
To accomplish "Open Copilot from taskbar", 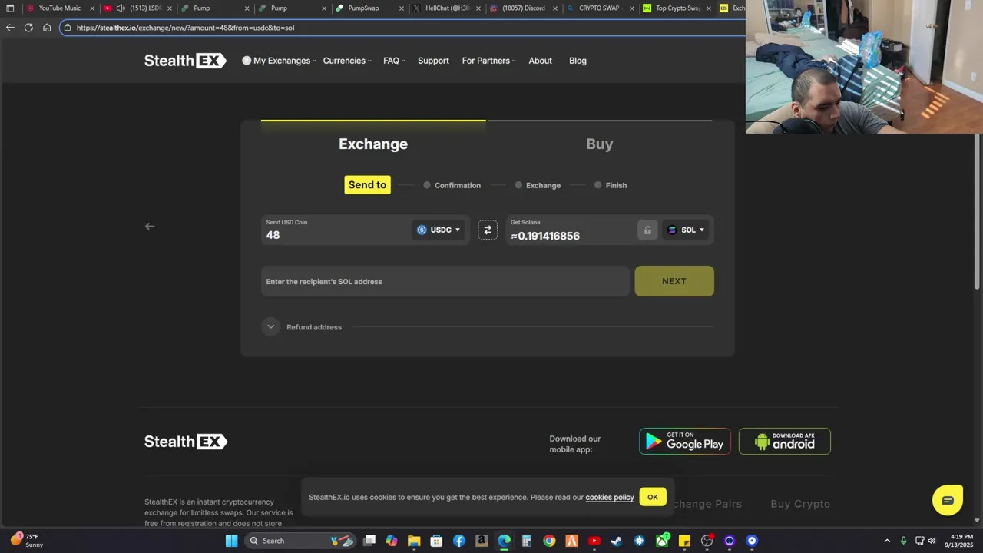I will (392, 541).
